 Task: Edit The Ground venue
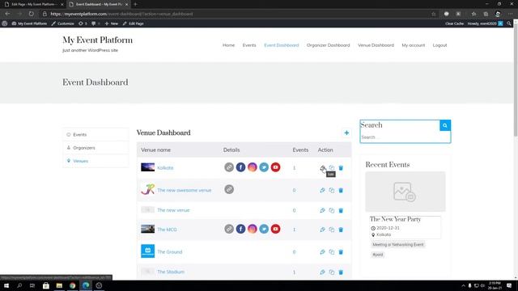click(x=322, y=252)
